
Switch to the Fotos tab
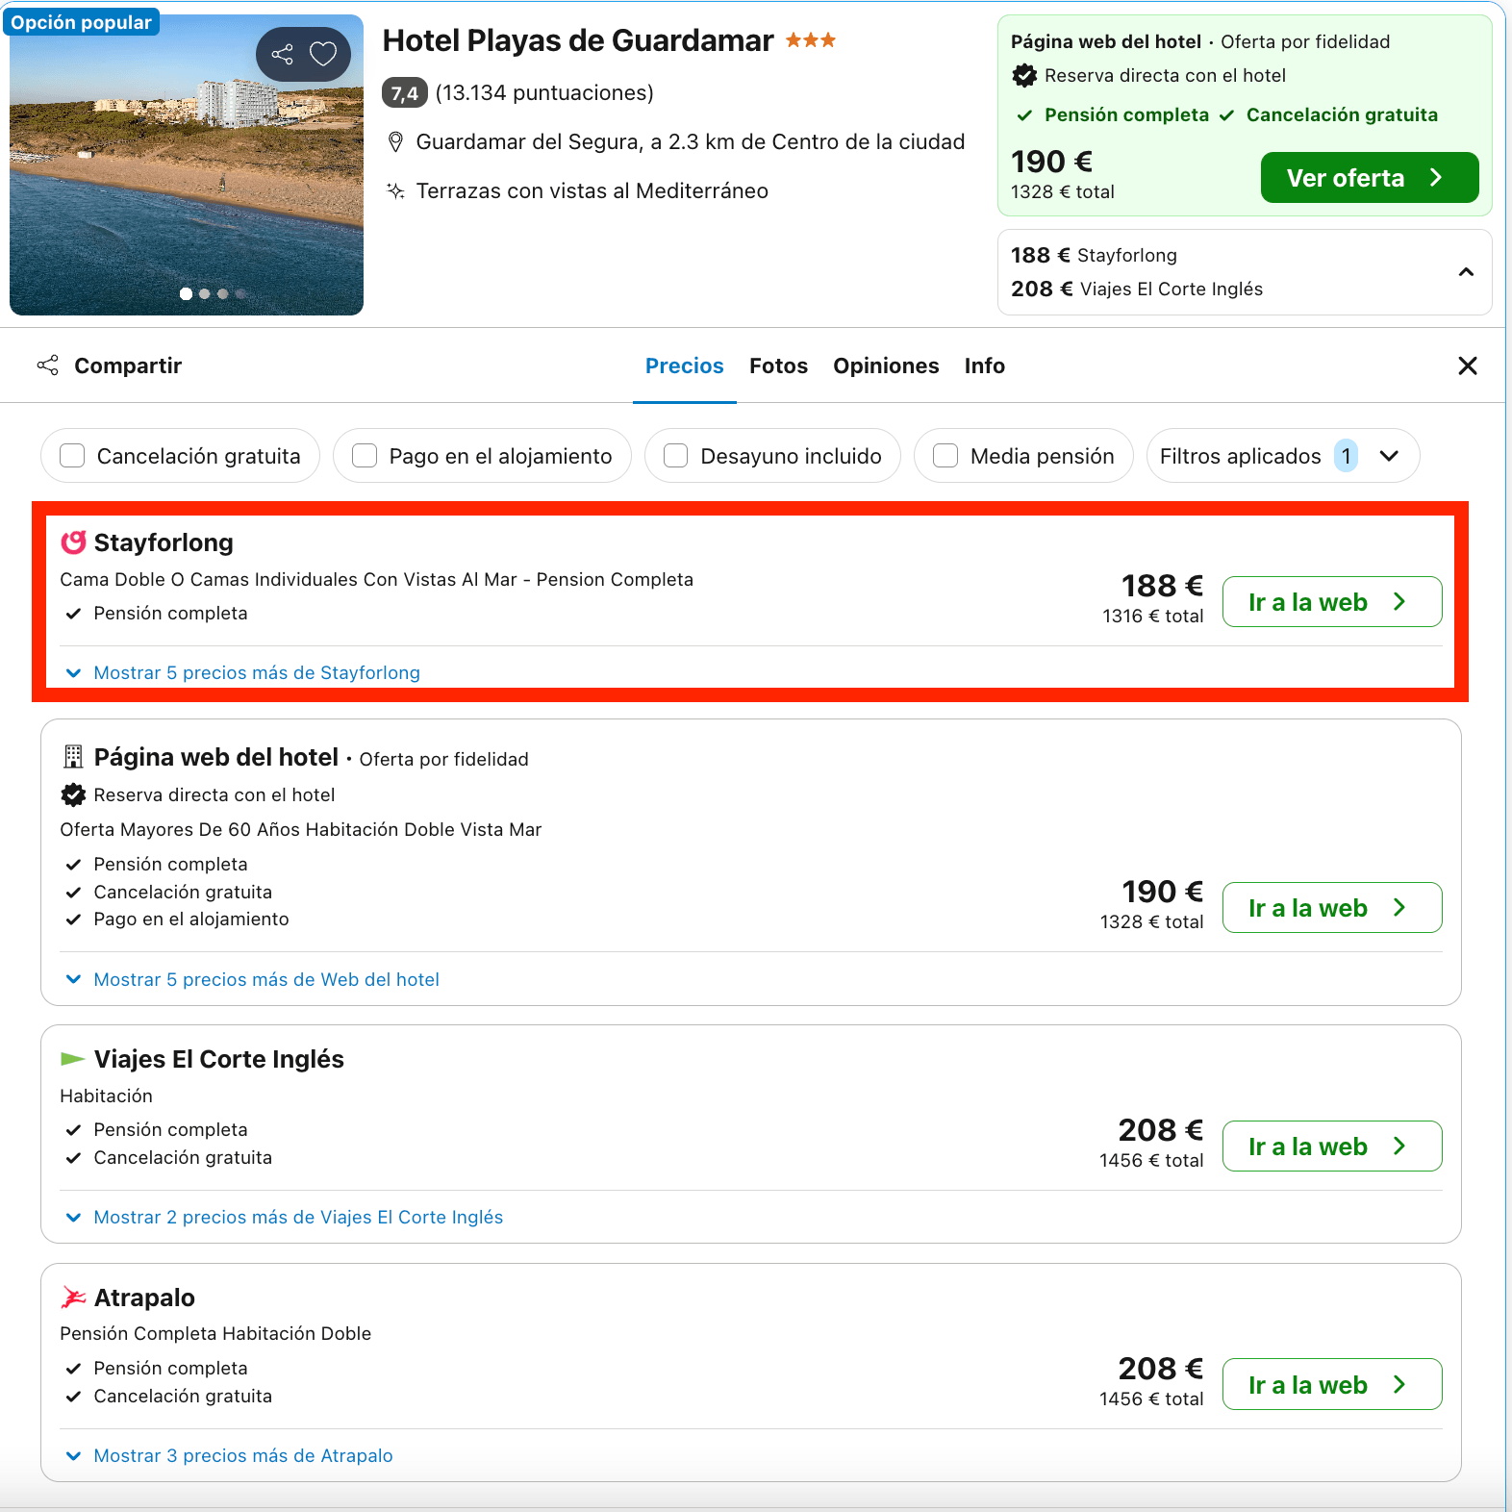778,365
